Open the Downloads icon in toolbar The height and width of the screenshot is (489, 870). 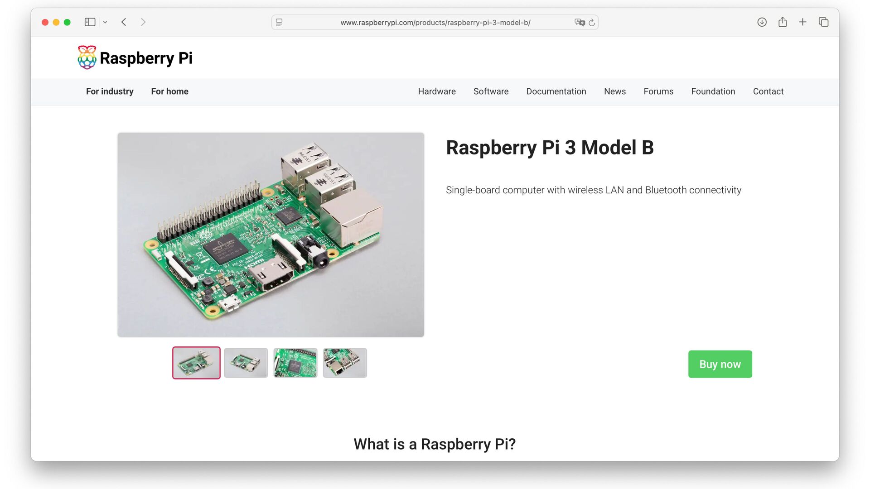click(x=762, y=22)
